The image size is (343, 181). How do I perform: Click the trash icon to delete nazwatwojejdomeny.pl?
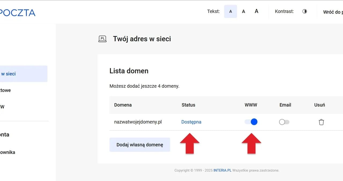[x=321, y=122]
